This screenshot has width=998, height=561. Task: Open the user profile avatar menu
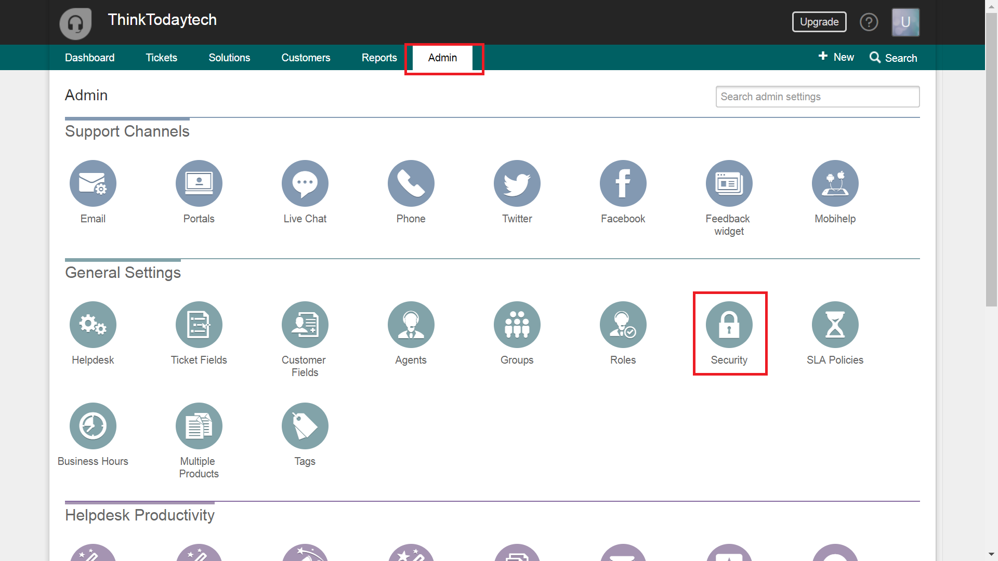[x=905, y=22]
